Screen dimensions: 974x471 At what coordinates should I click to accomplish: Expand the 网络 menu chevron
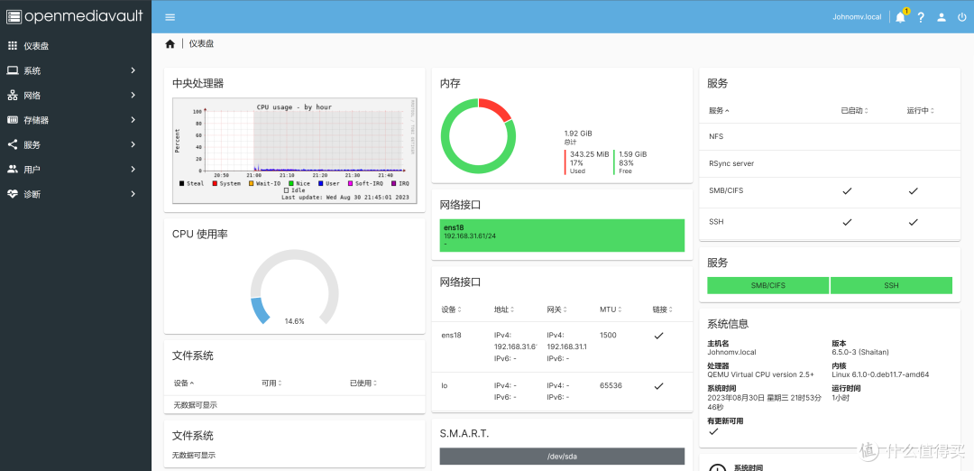[133, 95]
